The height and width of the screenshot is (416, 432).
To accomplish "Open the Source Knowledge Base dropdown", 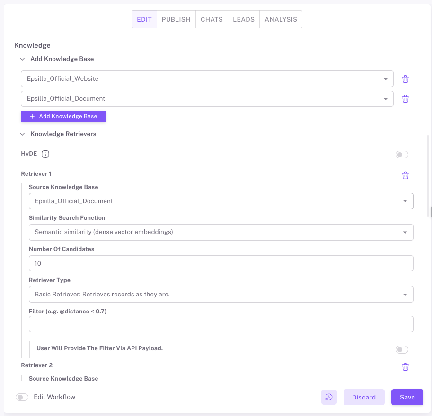I will click(220, 201).
